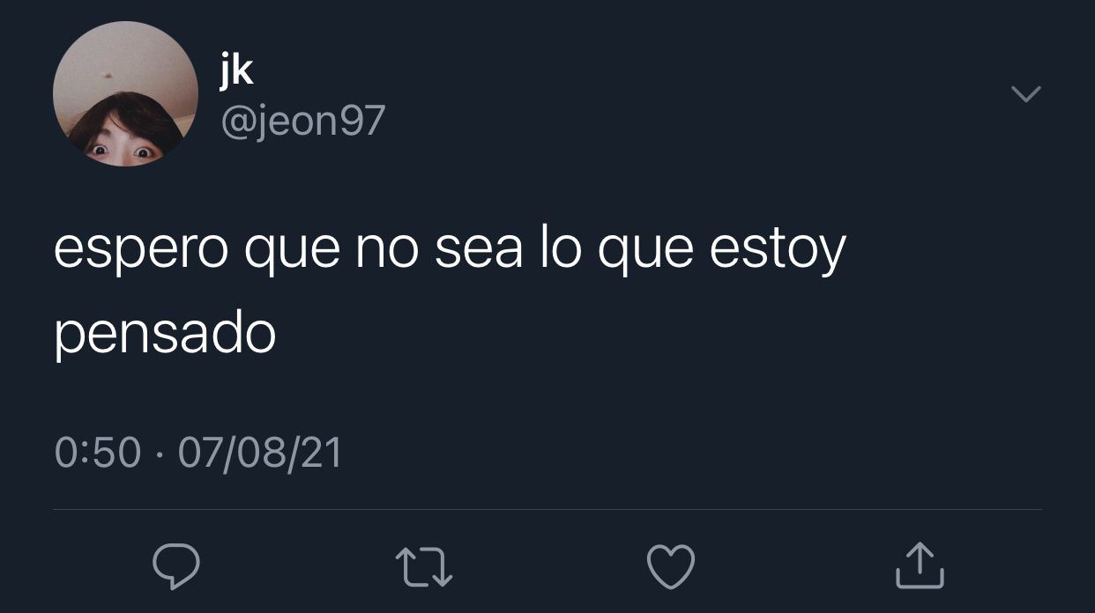Click the reply speech bubble icon
Viewport: 1095px width, 613px height.
point(176,566)
